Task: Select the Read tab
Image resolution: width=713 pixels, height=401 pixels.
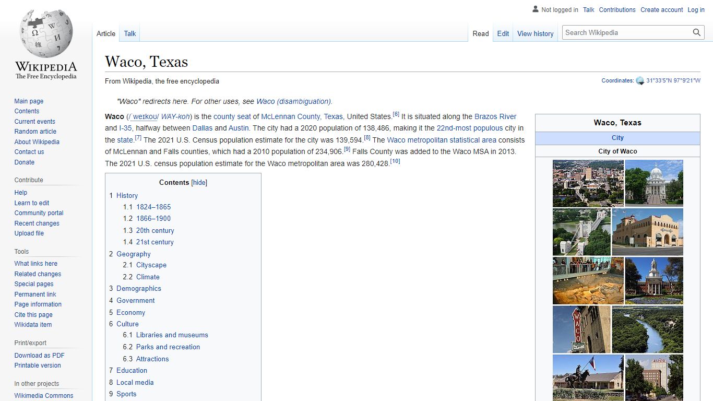Action: click(481, 33)
